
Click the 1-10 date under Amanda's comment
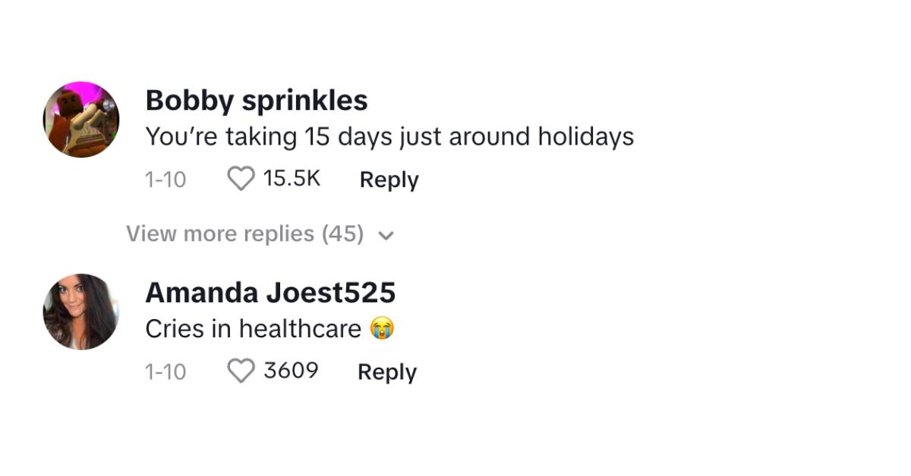(165, 372)
